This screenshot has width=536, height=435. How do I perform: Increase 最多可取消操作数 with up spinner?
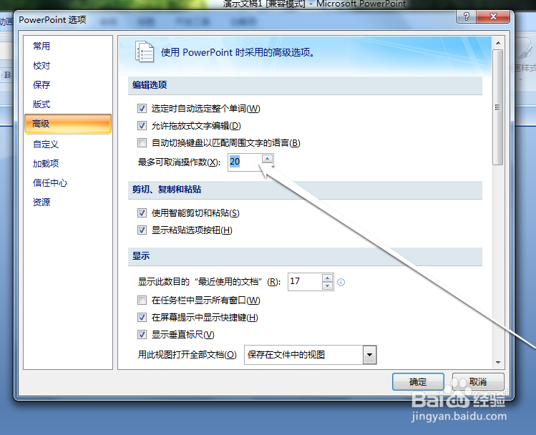[268, 158]
